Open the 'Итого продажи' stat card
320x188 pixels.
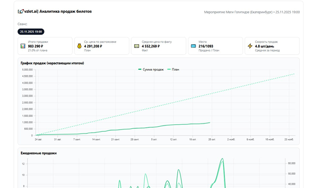pyautogui.click(x=45, y=45)
